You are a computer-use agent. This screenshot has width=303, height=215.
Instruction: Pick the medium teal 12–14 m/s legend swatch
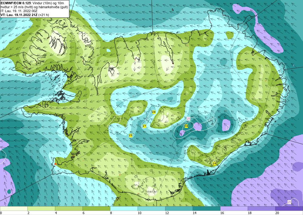pos(179,208)
